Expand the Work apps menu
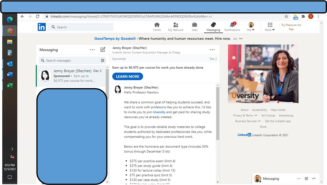 point(270,27)
